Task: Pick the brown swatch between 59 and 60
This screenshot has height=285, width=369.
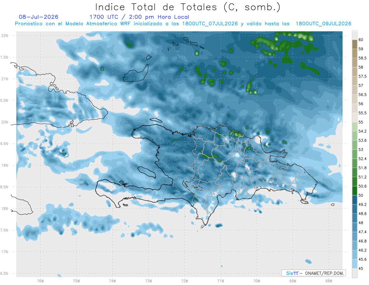Action: [x=355, y=44]
